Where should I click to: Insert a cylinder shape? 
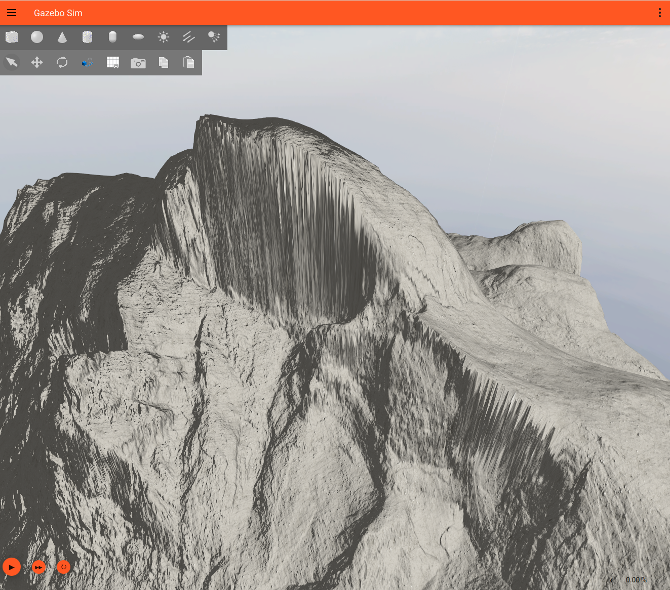(87, 37)
